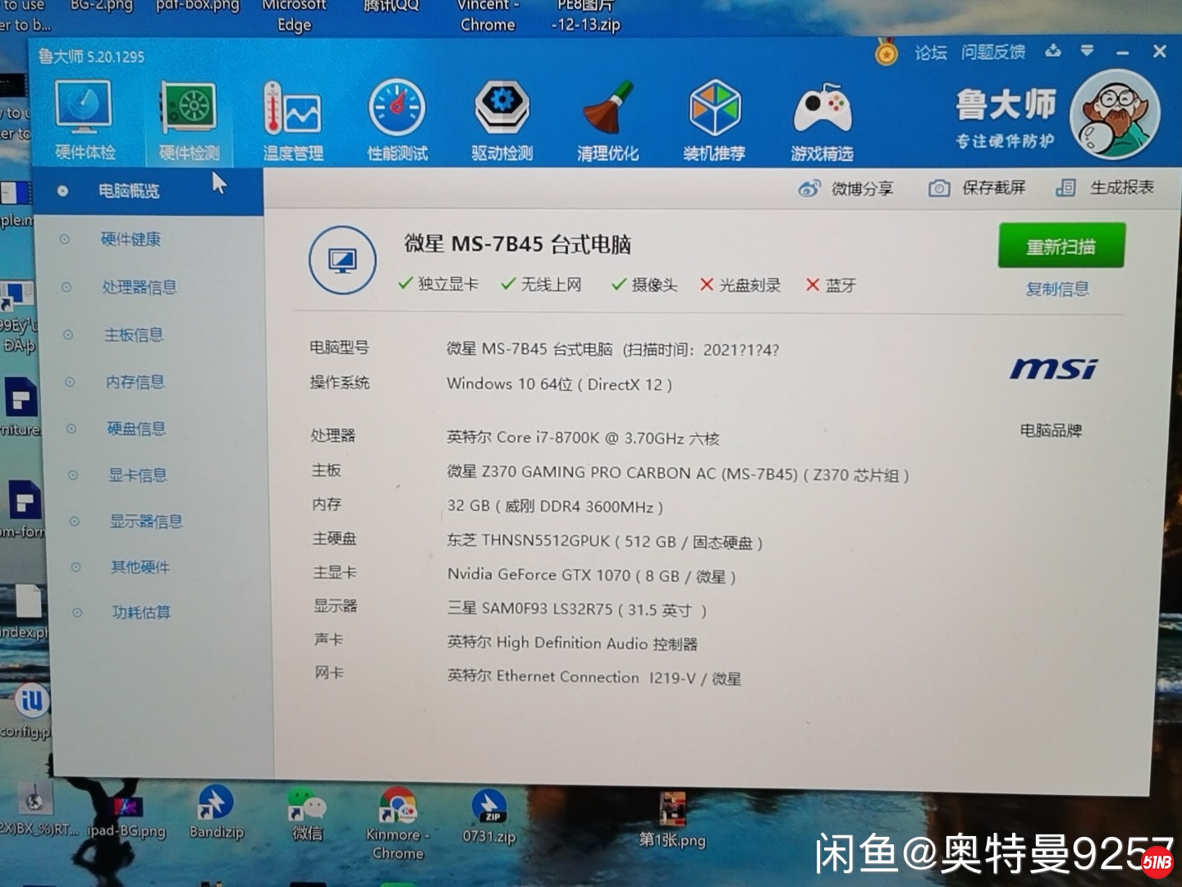Expand the main menu arrow in the title bar
This screenshot has width=1182, height=887.
(1087, 51)
